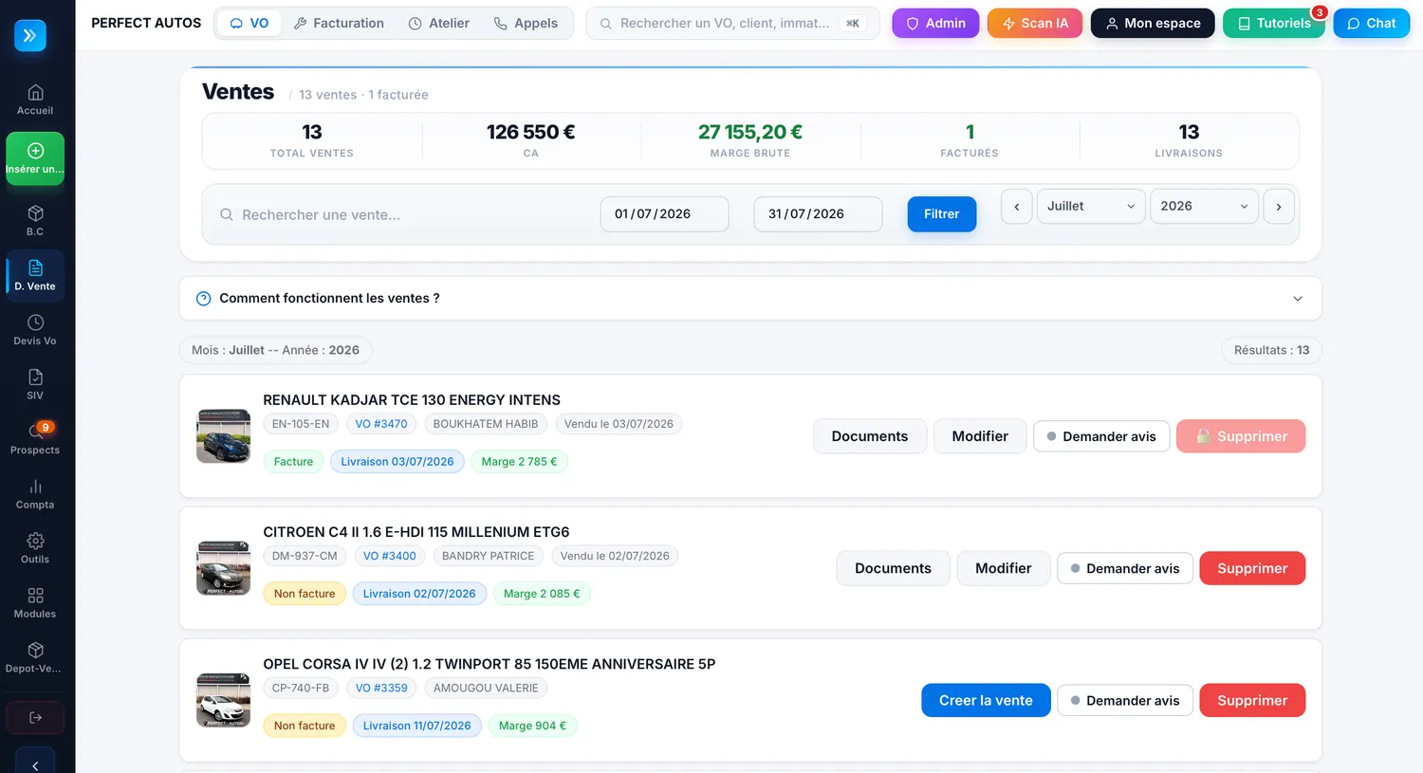Click the Rechercher une vente search field
Screen dimensions: 1423x773
pos(403,214)
